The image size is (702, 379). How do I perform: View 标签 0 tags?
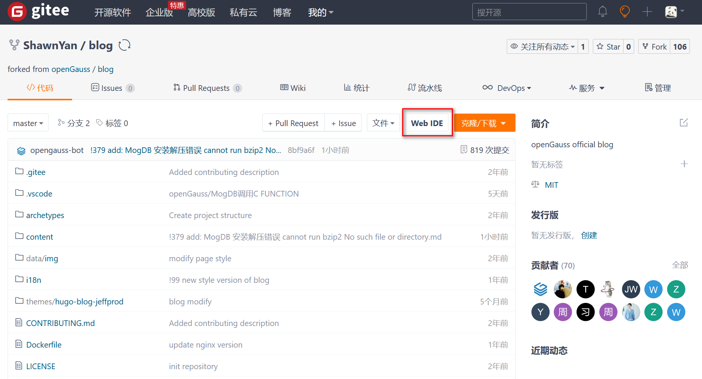(x=112, y=123)
